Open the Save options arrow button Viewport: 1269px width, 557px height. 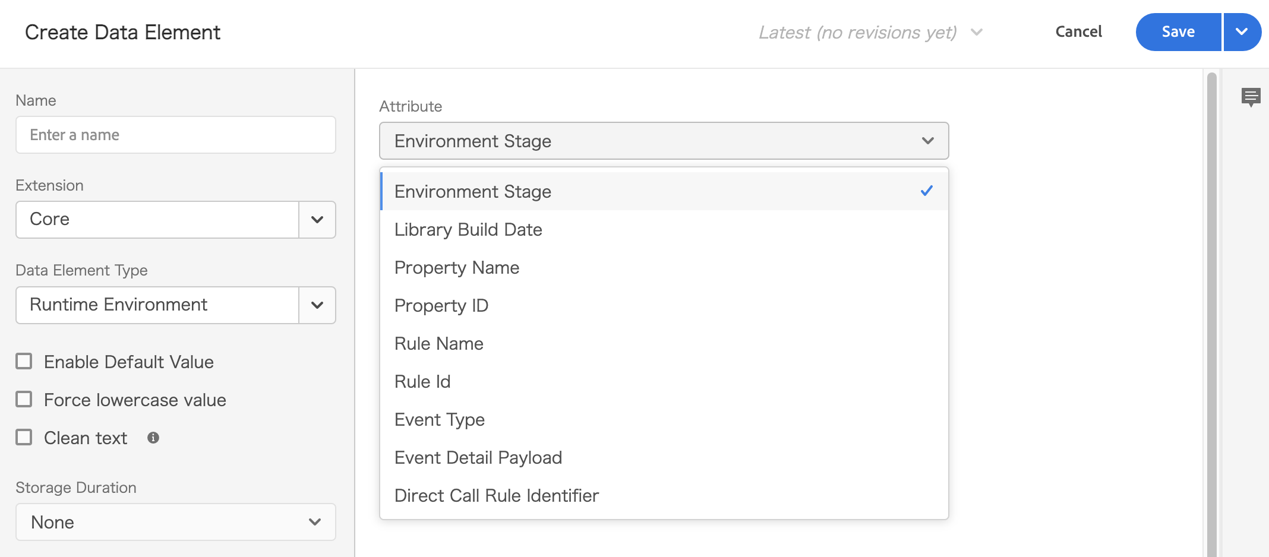tap(1242, 32)
